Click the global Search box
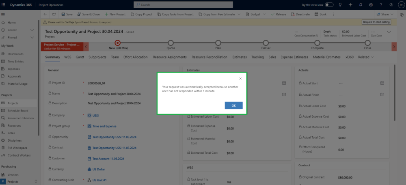 coord(183,4)
